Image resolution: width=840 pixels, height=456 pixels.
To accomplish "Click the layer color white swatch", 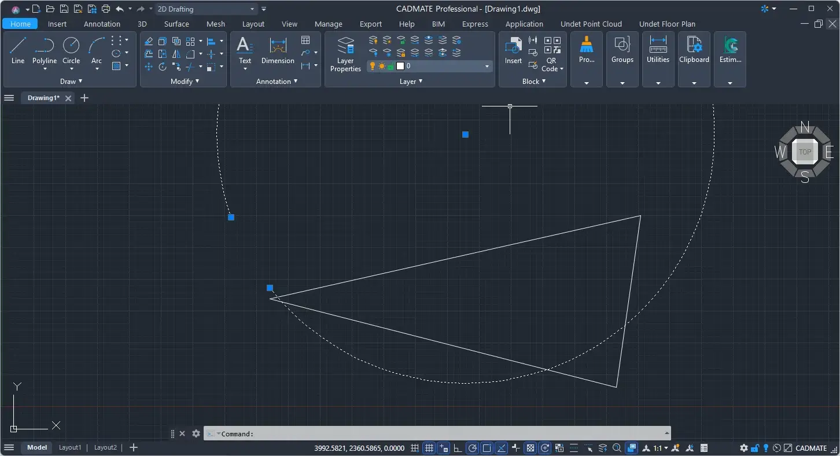I will [x=400, y=66].
